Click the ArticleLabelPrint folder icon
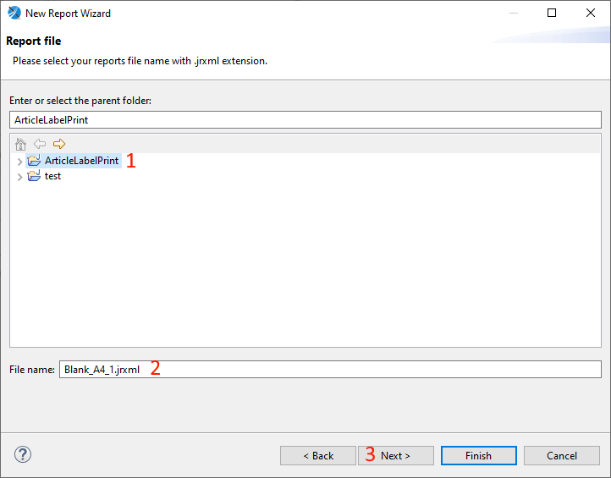Screen dimensions: 611x478 click(x=34, y=160)
